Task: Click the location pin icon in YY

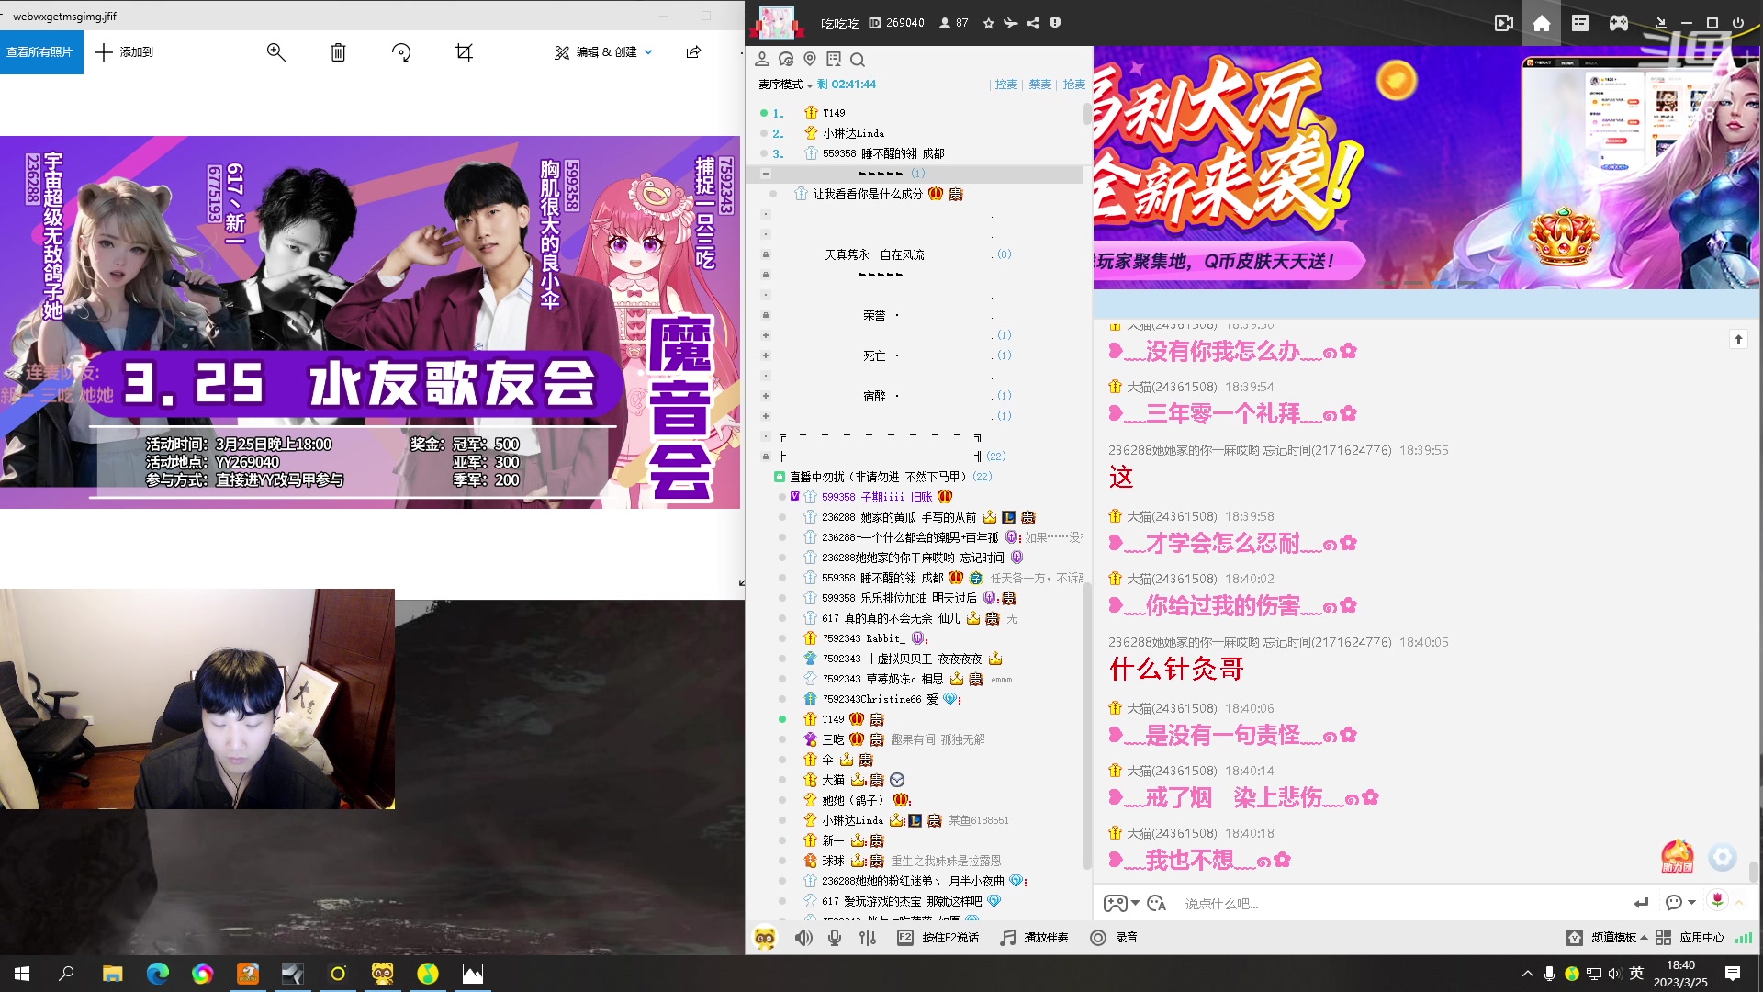Action: click(x=810, y=59)
